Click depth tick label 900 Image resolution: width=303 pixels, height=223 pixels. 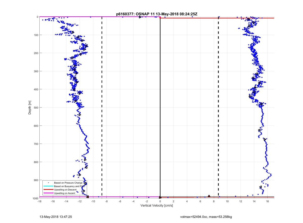pos(36,180)
